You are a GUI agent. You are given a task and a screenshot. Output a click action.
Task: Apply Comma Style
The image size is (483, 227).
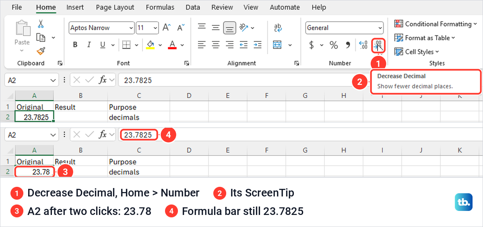[x=348, y=45]
